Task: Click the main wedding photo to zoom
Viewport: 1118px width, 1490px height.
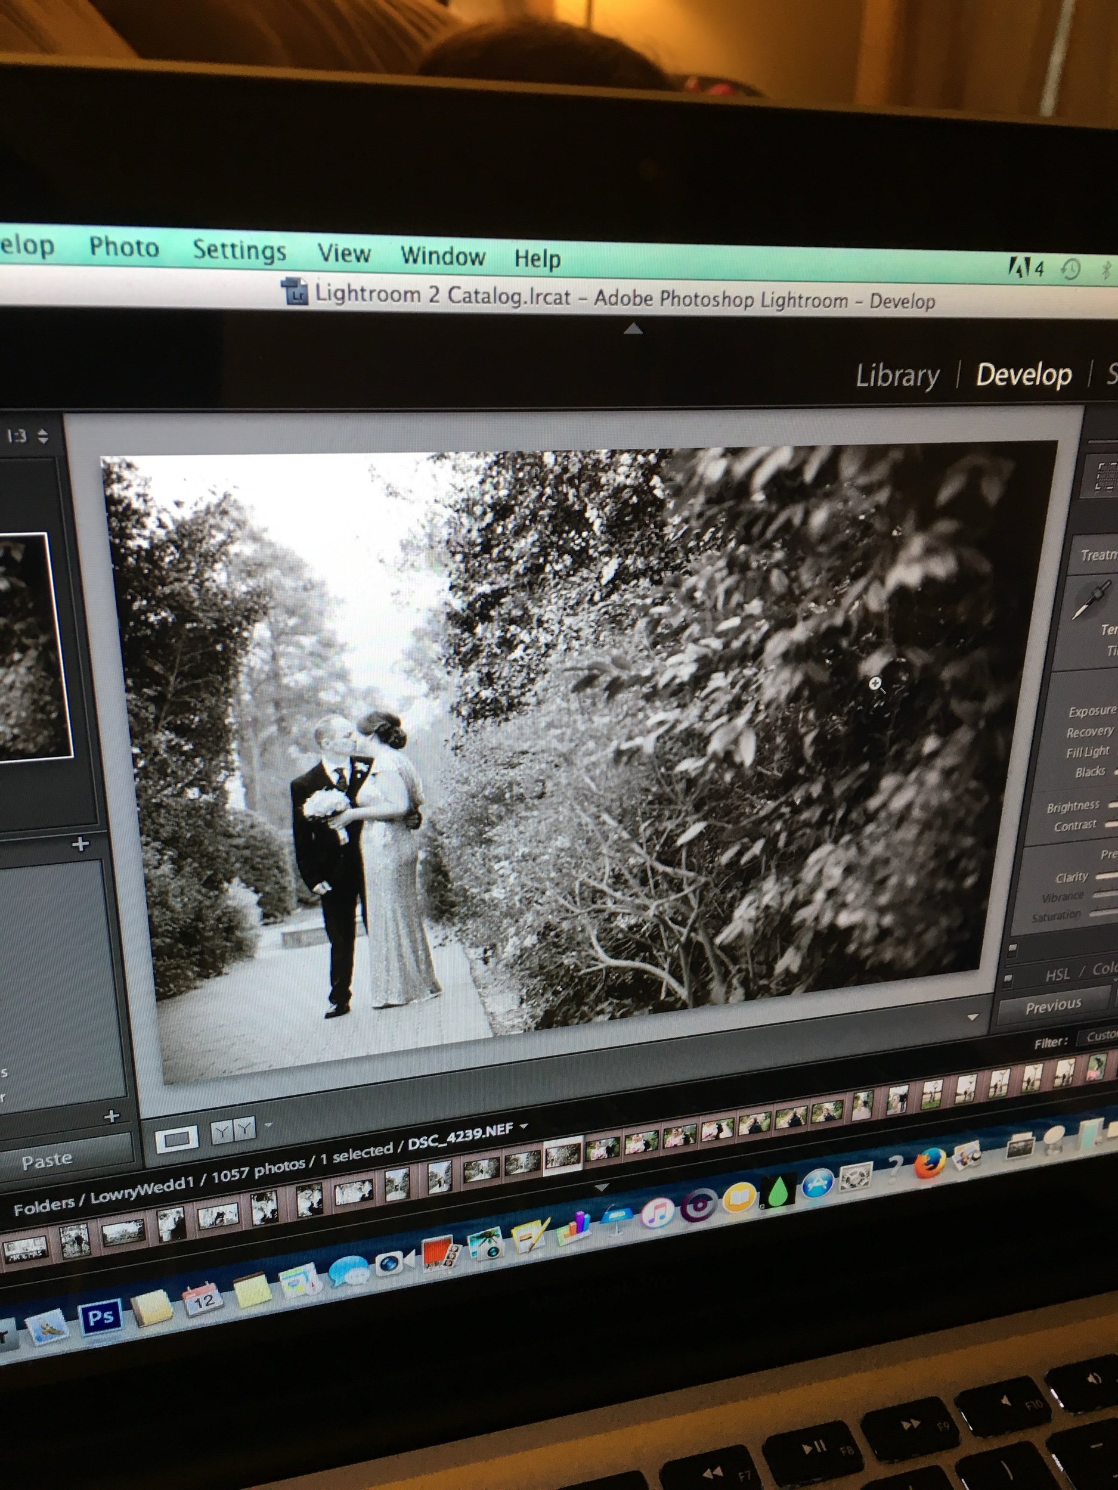Action: point(580,761)
